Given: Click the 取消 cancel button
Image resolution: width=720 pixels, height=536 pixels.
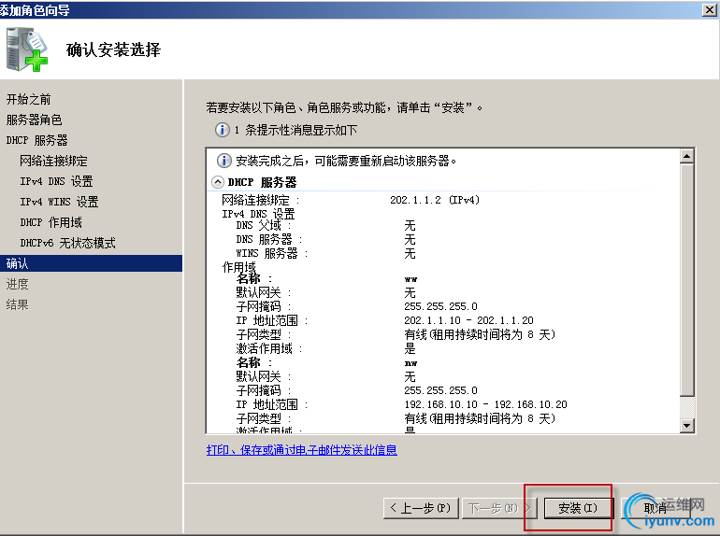Looking at the screenshot, I should coord(656,508).
